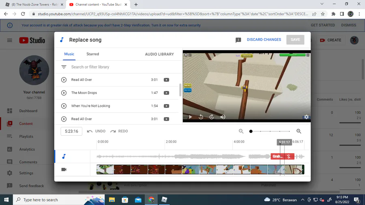365x205 pixels.
Task: Play the video preview
Action: (x=190, y=117)
